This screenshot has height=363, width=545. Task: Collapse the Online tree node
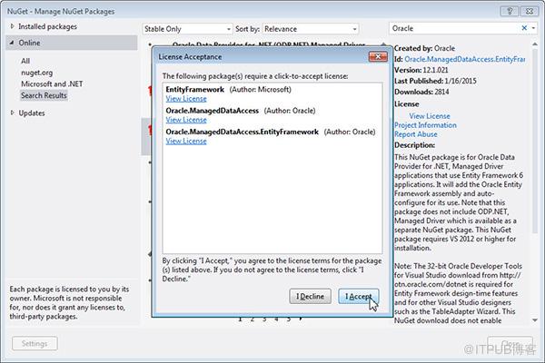coord(12,43)
